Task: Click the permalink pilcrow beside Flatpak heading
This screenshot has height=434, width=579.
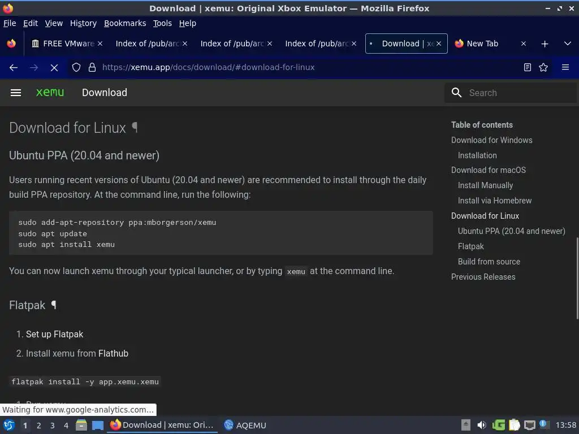Action: (54, 305)
